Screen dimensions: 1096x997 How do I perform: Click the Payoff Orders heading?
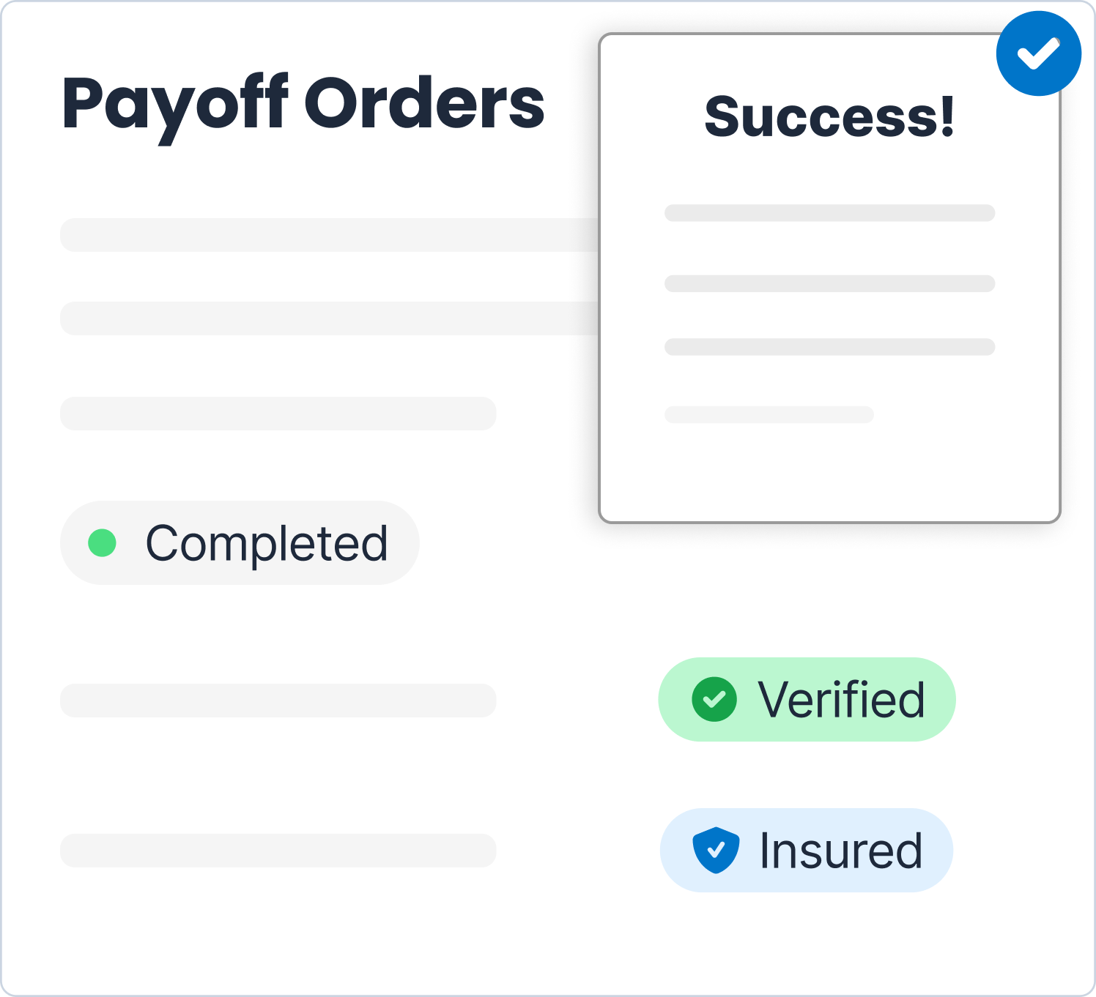(x=303, y=104)
